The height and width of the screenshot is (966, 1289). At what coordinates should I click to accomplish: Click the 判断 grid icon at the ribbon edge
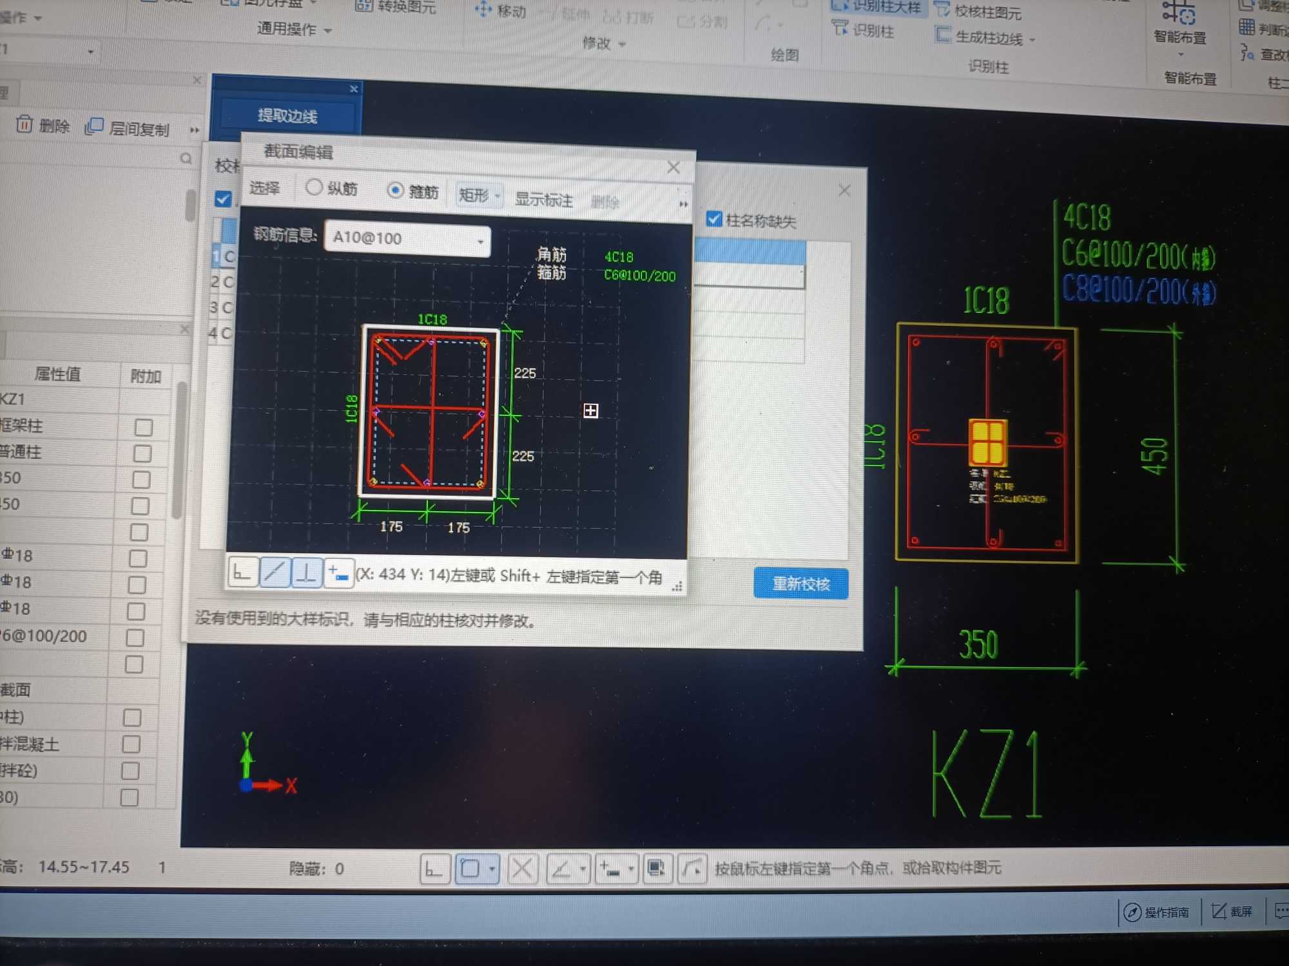(1246, 27)
